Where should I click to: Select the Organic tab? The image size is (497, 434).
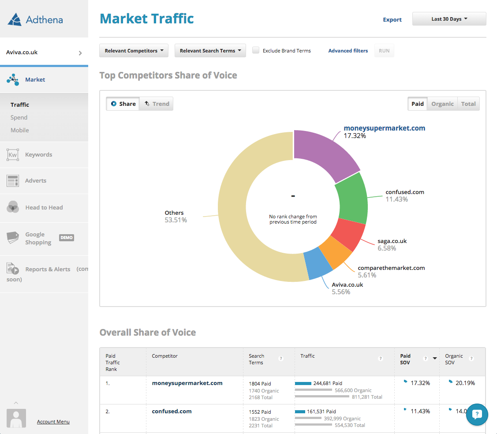coord(442,104)
